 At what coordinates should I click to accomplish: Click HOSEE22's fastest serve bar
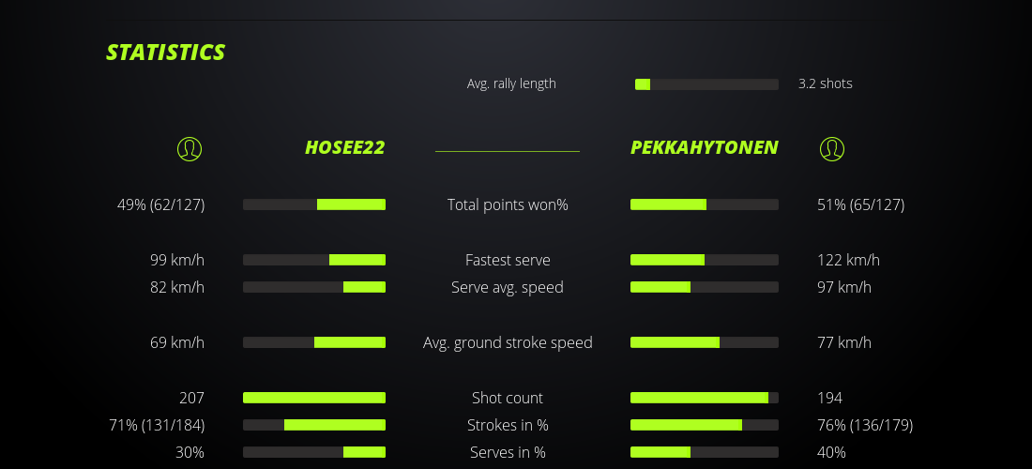click(314, 260)
